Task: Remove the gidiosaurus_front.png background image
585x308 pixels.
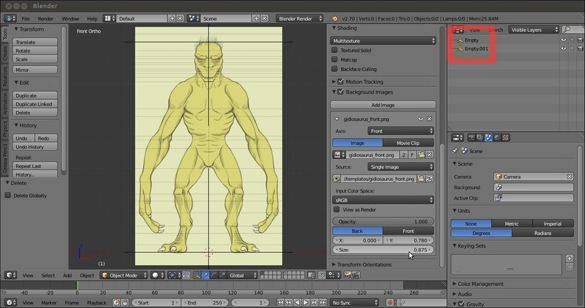Action: [429, 119]
